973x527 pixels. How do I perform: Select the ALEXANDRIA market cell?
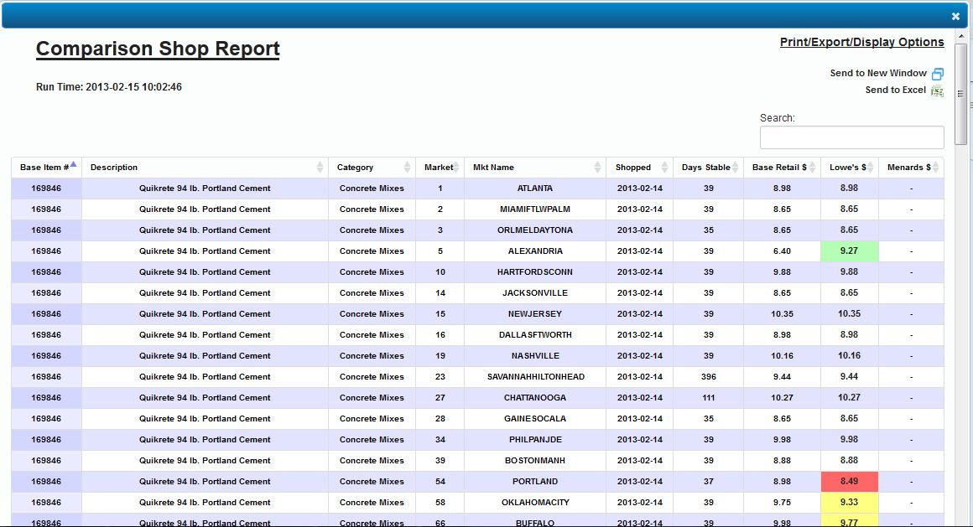click(x=535, y=251)
